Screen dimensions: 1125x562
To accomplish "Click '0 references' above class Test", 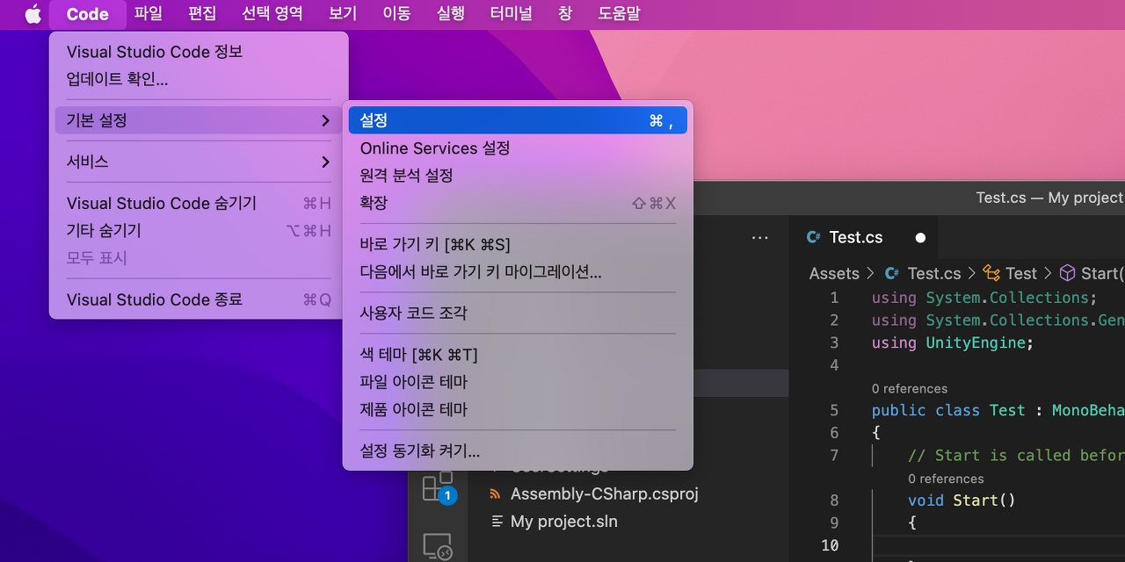I will [910, 388].
